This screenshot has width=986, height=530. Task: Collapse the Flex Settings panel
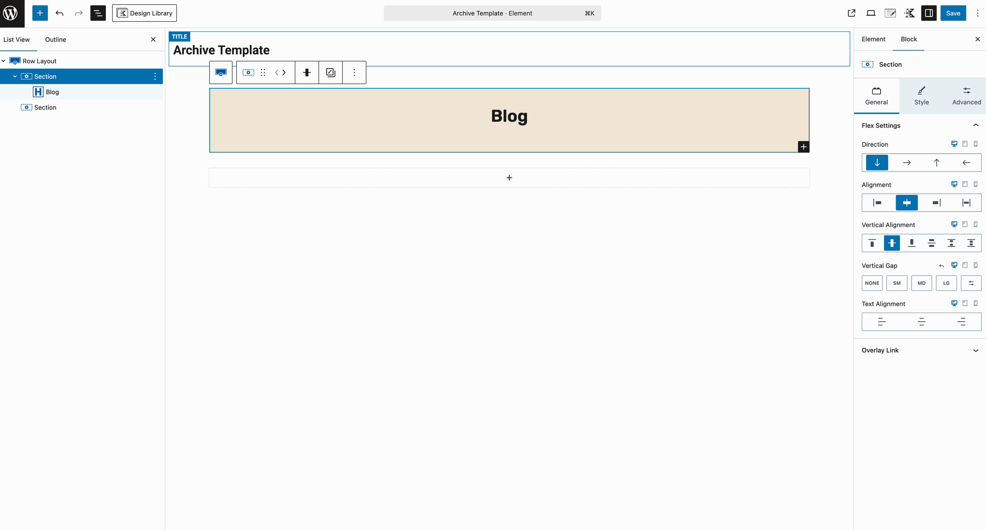(x=975, y=126)
